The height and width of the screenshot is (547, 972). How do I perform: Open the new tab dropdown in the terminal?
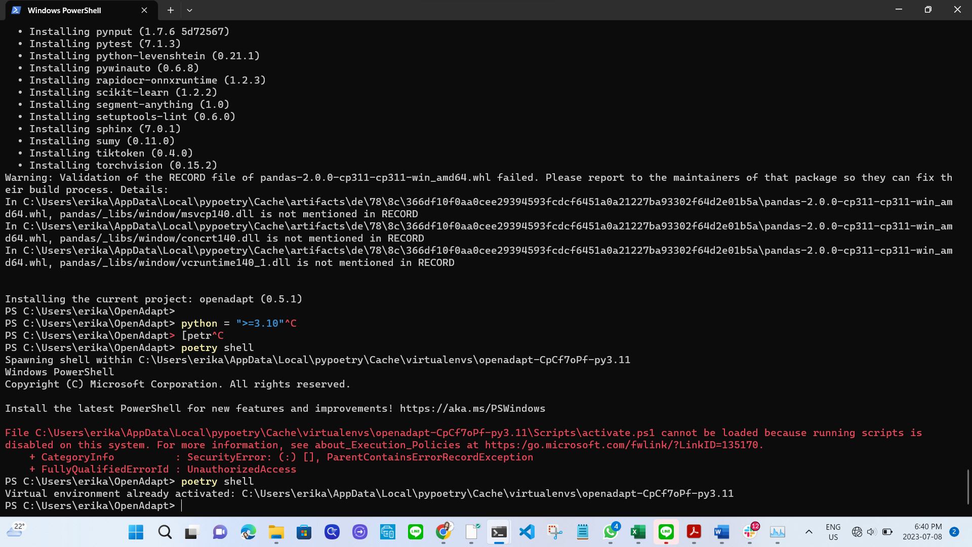tap(189, 10)
